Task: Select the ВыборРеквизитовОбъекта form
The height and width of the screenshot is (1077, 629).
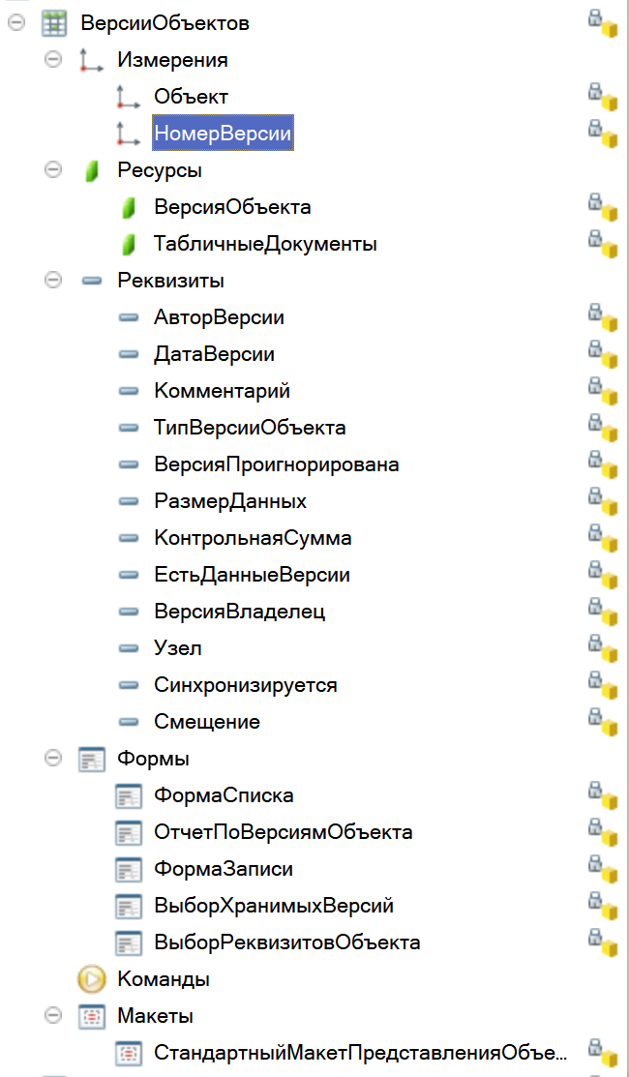Action: pos(287,942)
